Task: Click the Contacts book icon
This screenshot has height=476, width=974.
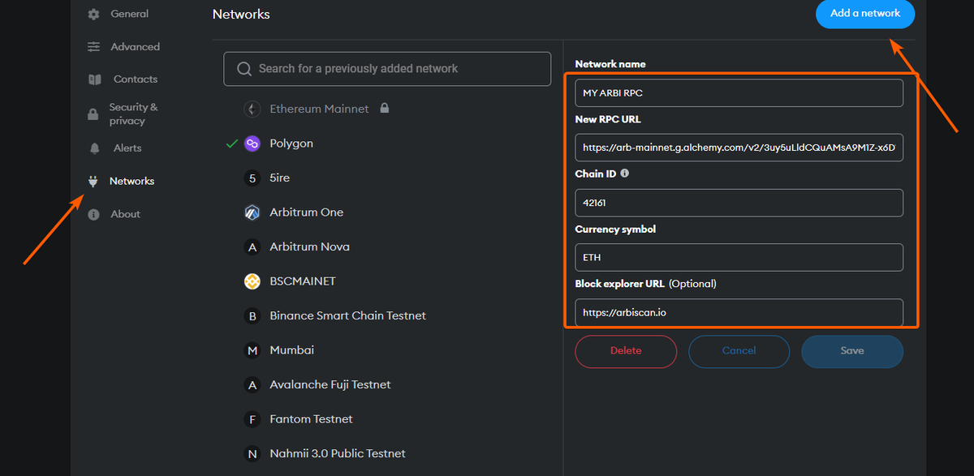Action: point(95,79)
